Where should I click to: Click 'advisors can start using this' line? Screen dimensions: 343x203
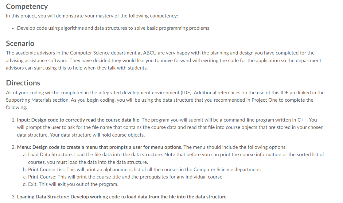pyautogui.click(x=77, y=68)
